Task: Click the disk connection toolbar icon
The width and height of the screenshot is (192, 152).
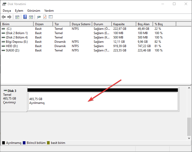Action: [39, 17]
